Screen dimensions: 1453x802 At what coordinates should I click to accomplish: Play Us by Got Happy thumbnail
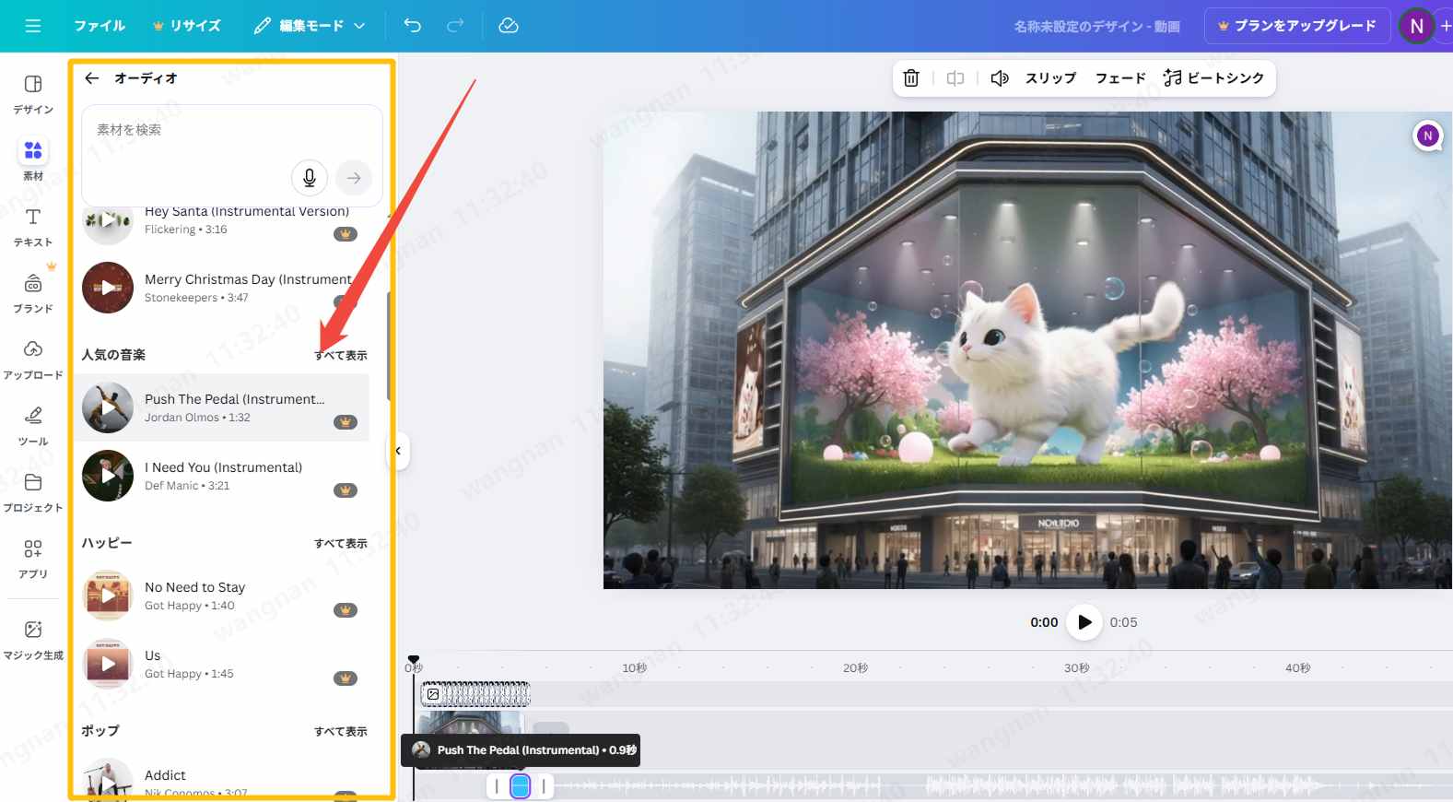[x=108, y=664]
